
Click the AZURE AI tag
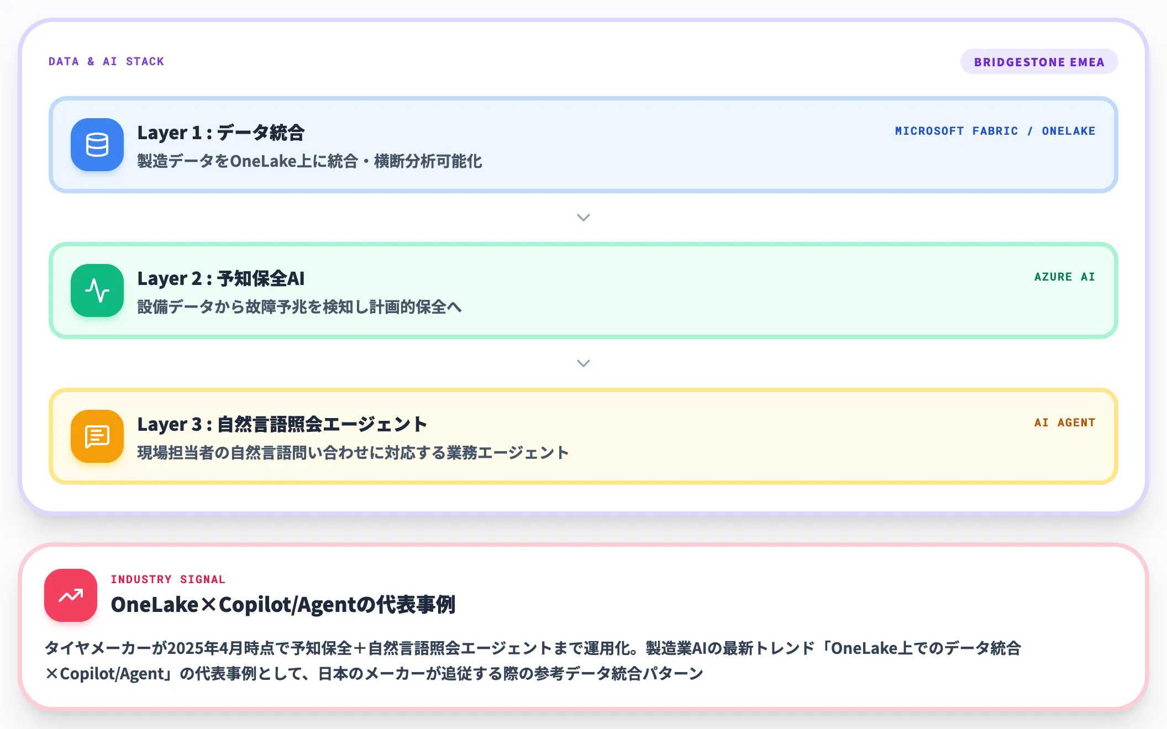pyautogui.click(x=1065, y=277)
